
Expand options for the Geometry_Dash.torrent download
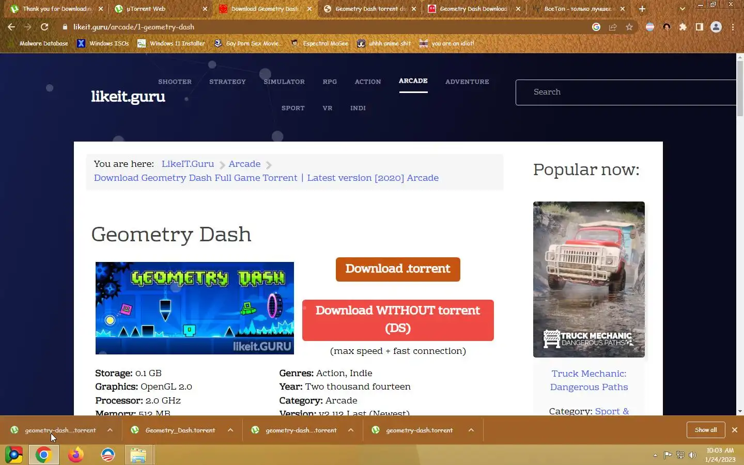click(x=230, y=430)
